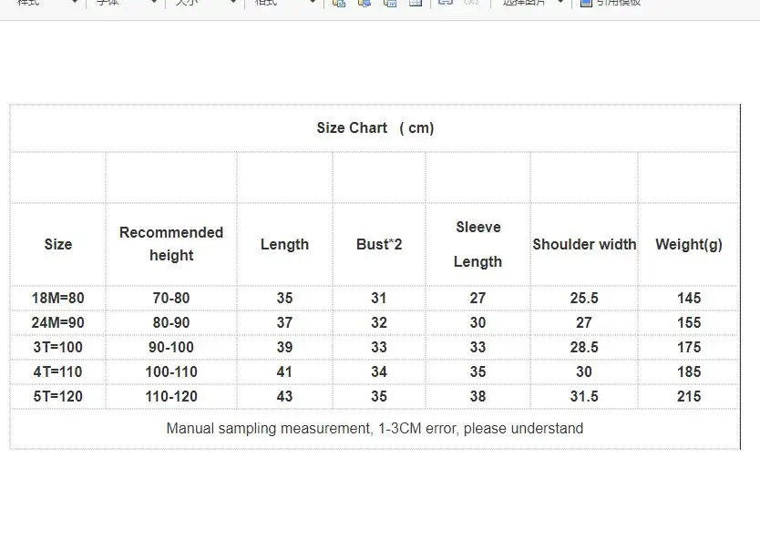Click Weight value "155"
Image resolution: width=760 pixels, height=539 pixels.
[x=689, y=322]
